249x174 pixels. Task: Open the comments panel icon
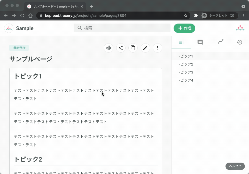click(x=200, y=42)
